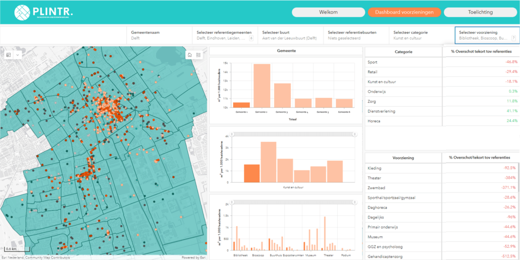Open the Dashboard voorzieningen tab

pyautogui.click(x=405, y=12)
